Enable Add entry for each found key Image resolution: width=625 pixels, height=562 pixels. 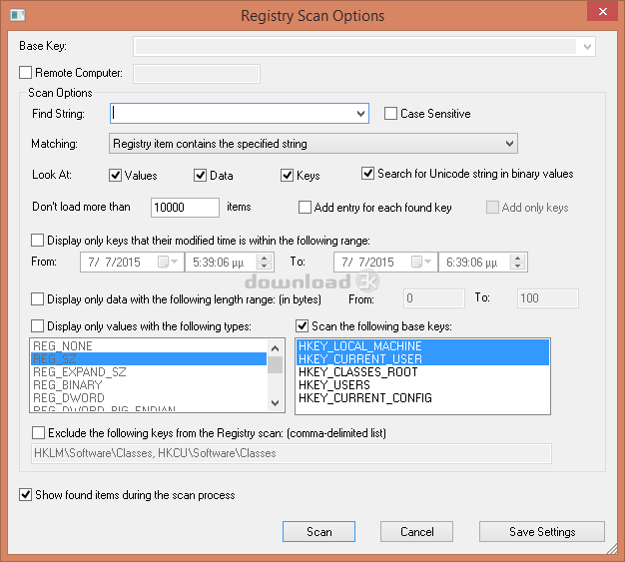[306, 208]
